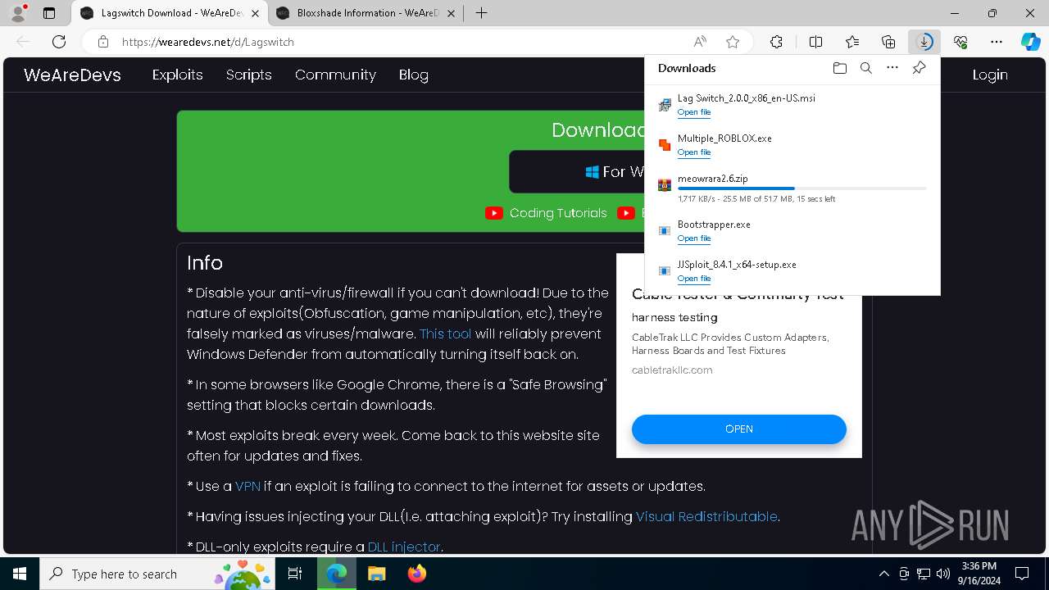Search downloads magnifier icon
The image size is (1049, 590).
coord(865,68)
